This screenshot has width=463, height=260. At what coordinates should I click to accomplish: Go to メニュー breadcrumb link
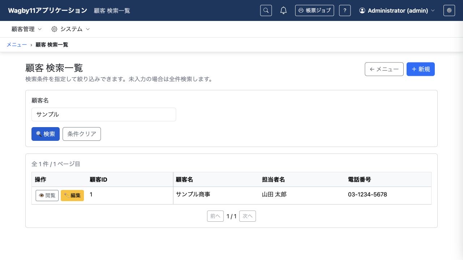tap(17, 45)
